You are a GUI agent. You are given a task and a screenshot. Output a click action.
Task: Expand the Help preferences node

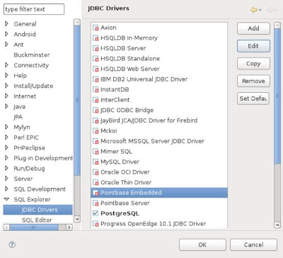[x=6, y=75]
